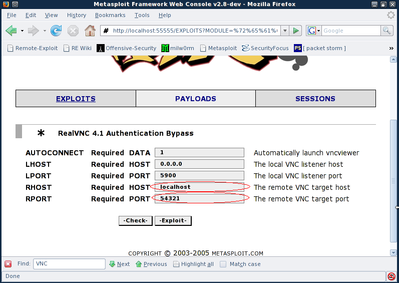Toggle the Match case checkbox
Viewport: 399px width, 283px height.
223,264
